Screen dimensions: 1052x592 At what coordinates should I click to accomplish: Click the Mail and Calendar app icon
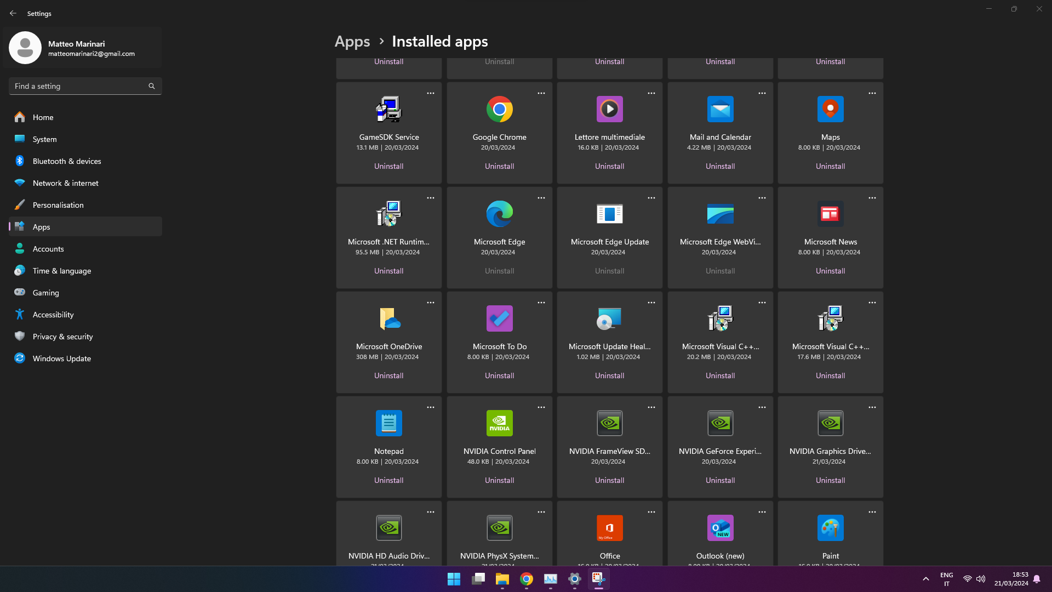click(720, 109)
